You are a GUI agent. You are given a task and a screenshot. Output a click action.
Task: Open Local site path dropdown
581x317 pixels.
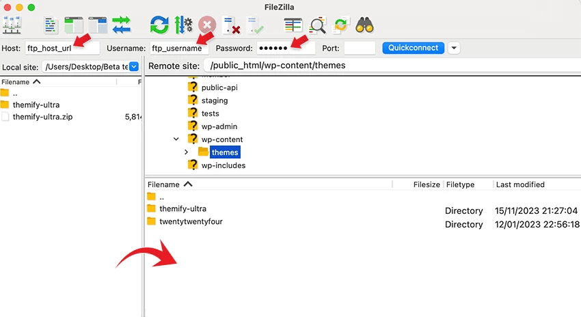pyautogui.click(x=134, y=67)
